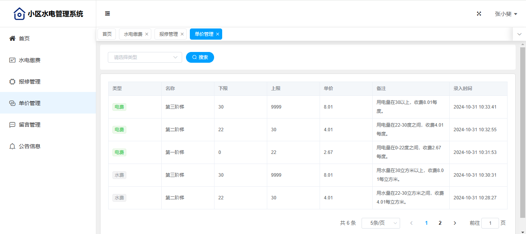Image resolution: width=526 pixels, height=234 pixels.
Task: Open 公告信息 in the sidebar
Action: tap(30, 146)
